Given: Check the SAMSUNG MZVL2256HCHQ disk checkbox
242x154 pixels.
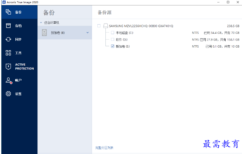Looking at the screenshot, I should pos(99,26).
